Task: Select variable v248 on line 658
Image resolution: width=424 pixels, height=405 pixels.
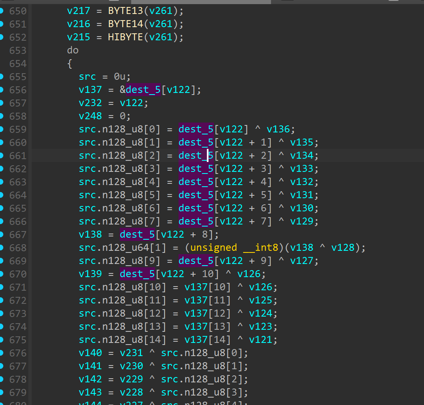Action: [x=90, y=116]
